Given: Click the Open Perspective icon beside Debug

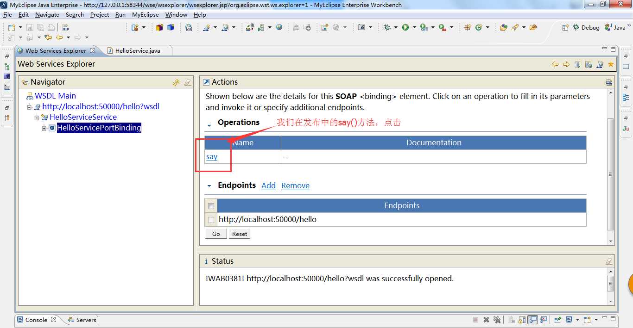Looking at the screenshot, I should click(x=565, y=27).
